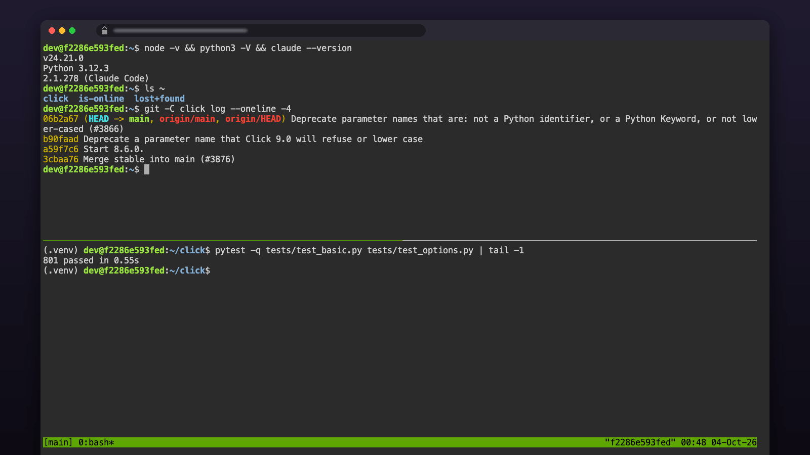The width and height of the screenshot is (810, 455).
Task: Click commit hash a59f7c6
Action: pos(61,149)
